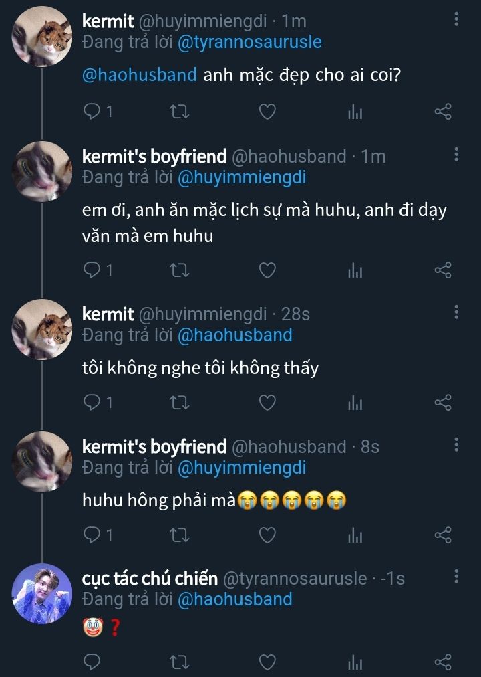This screenshot has width=481, height=677.
Task: View analytics of "anh đi dạy văn" tweet
Action: coord(355,270)
